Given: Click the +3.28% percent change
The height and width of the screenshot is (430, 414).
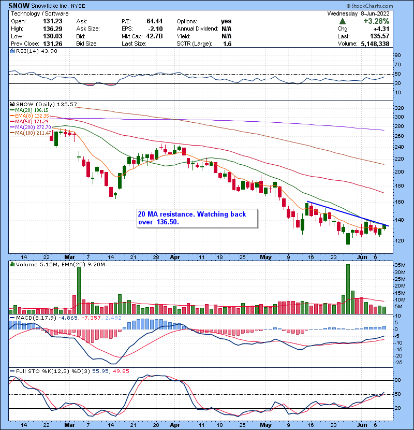Looking at the screenshot, I should (376, 21).
